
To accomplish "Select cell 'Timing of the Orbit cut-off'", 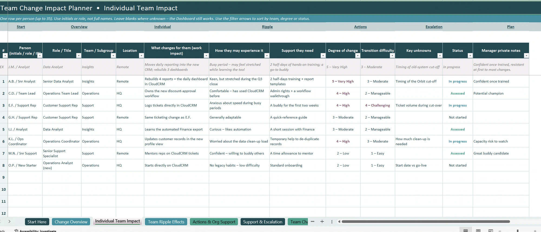I will [x=419, y=81].
